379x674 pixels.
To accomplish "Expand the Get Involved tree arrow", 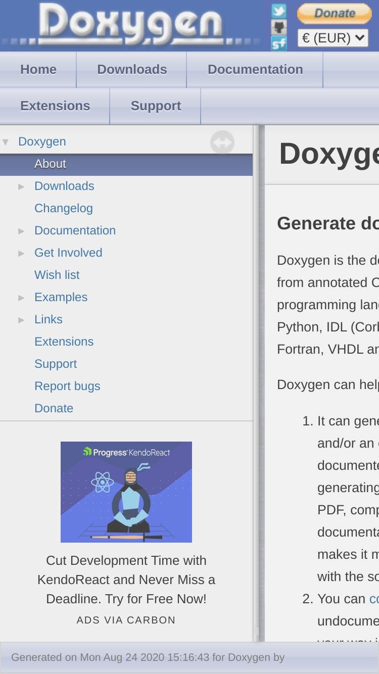I will pyautogui.click(x=21, y=253).
